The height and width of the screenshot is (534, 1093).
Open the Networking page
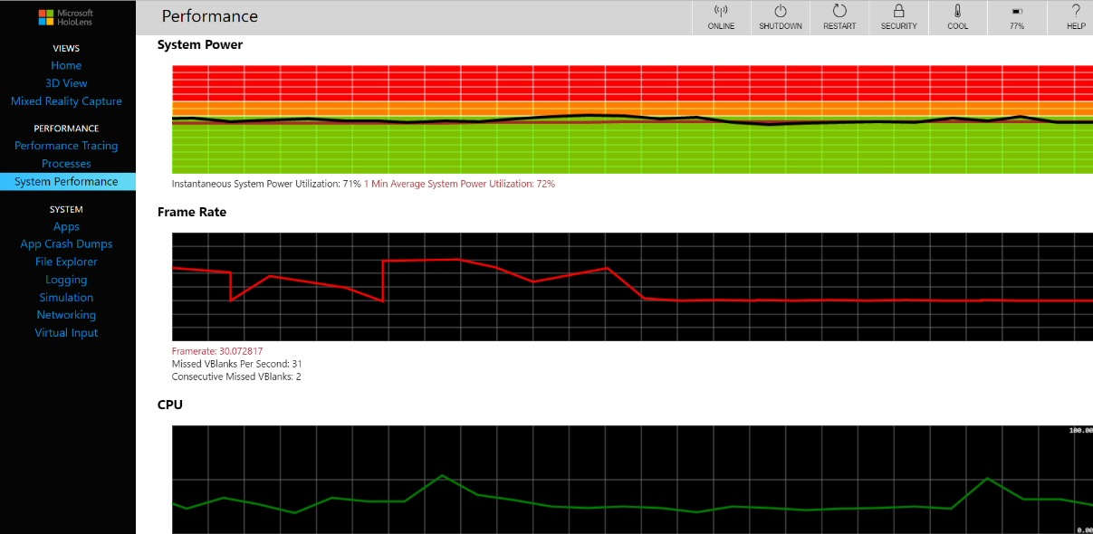pyautogui.click(x=66, y=315)
